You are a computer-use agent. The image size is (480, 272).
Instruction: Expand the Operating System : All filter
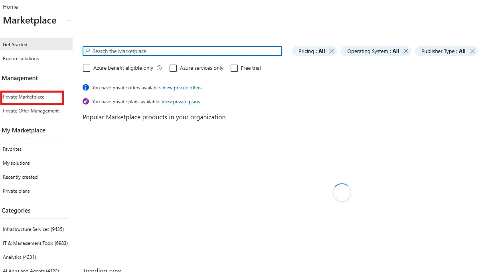[x=373, y=51]
